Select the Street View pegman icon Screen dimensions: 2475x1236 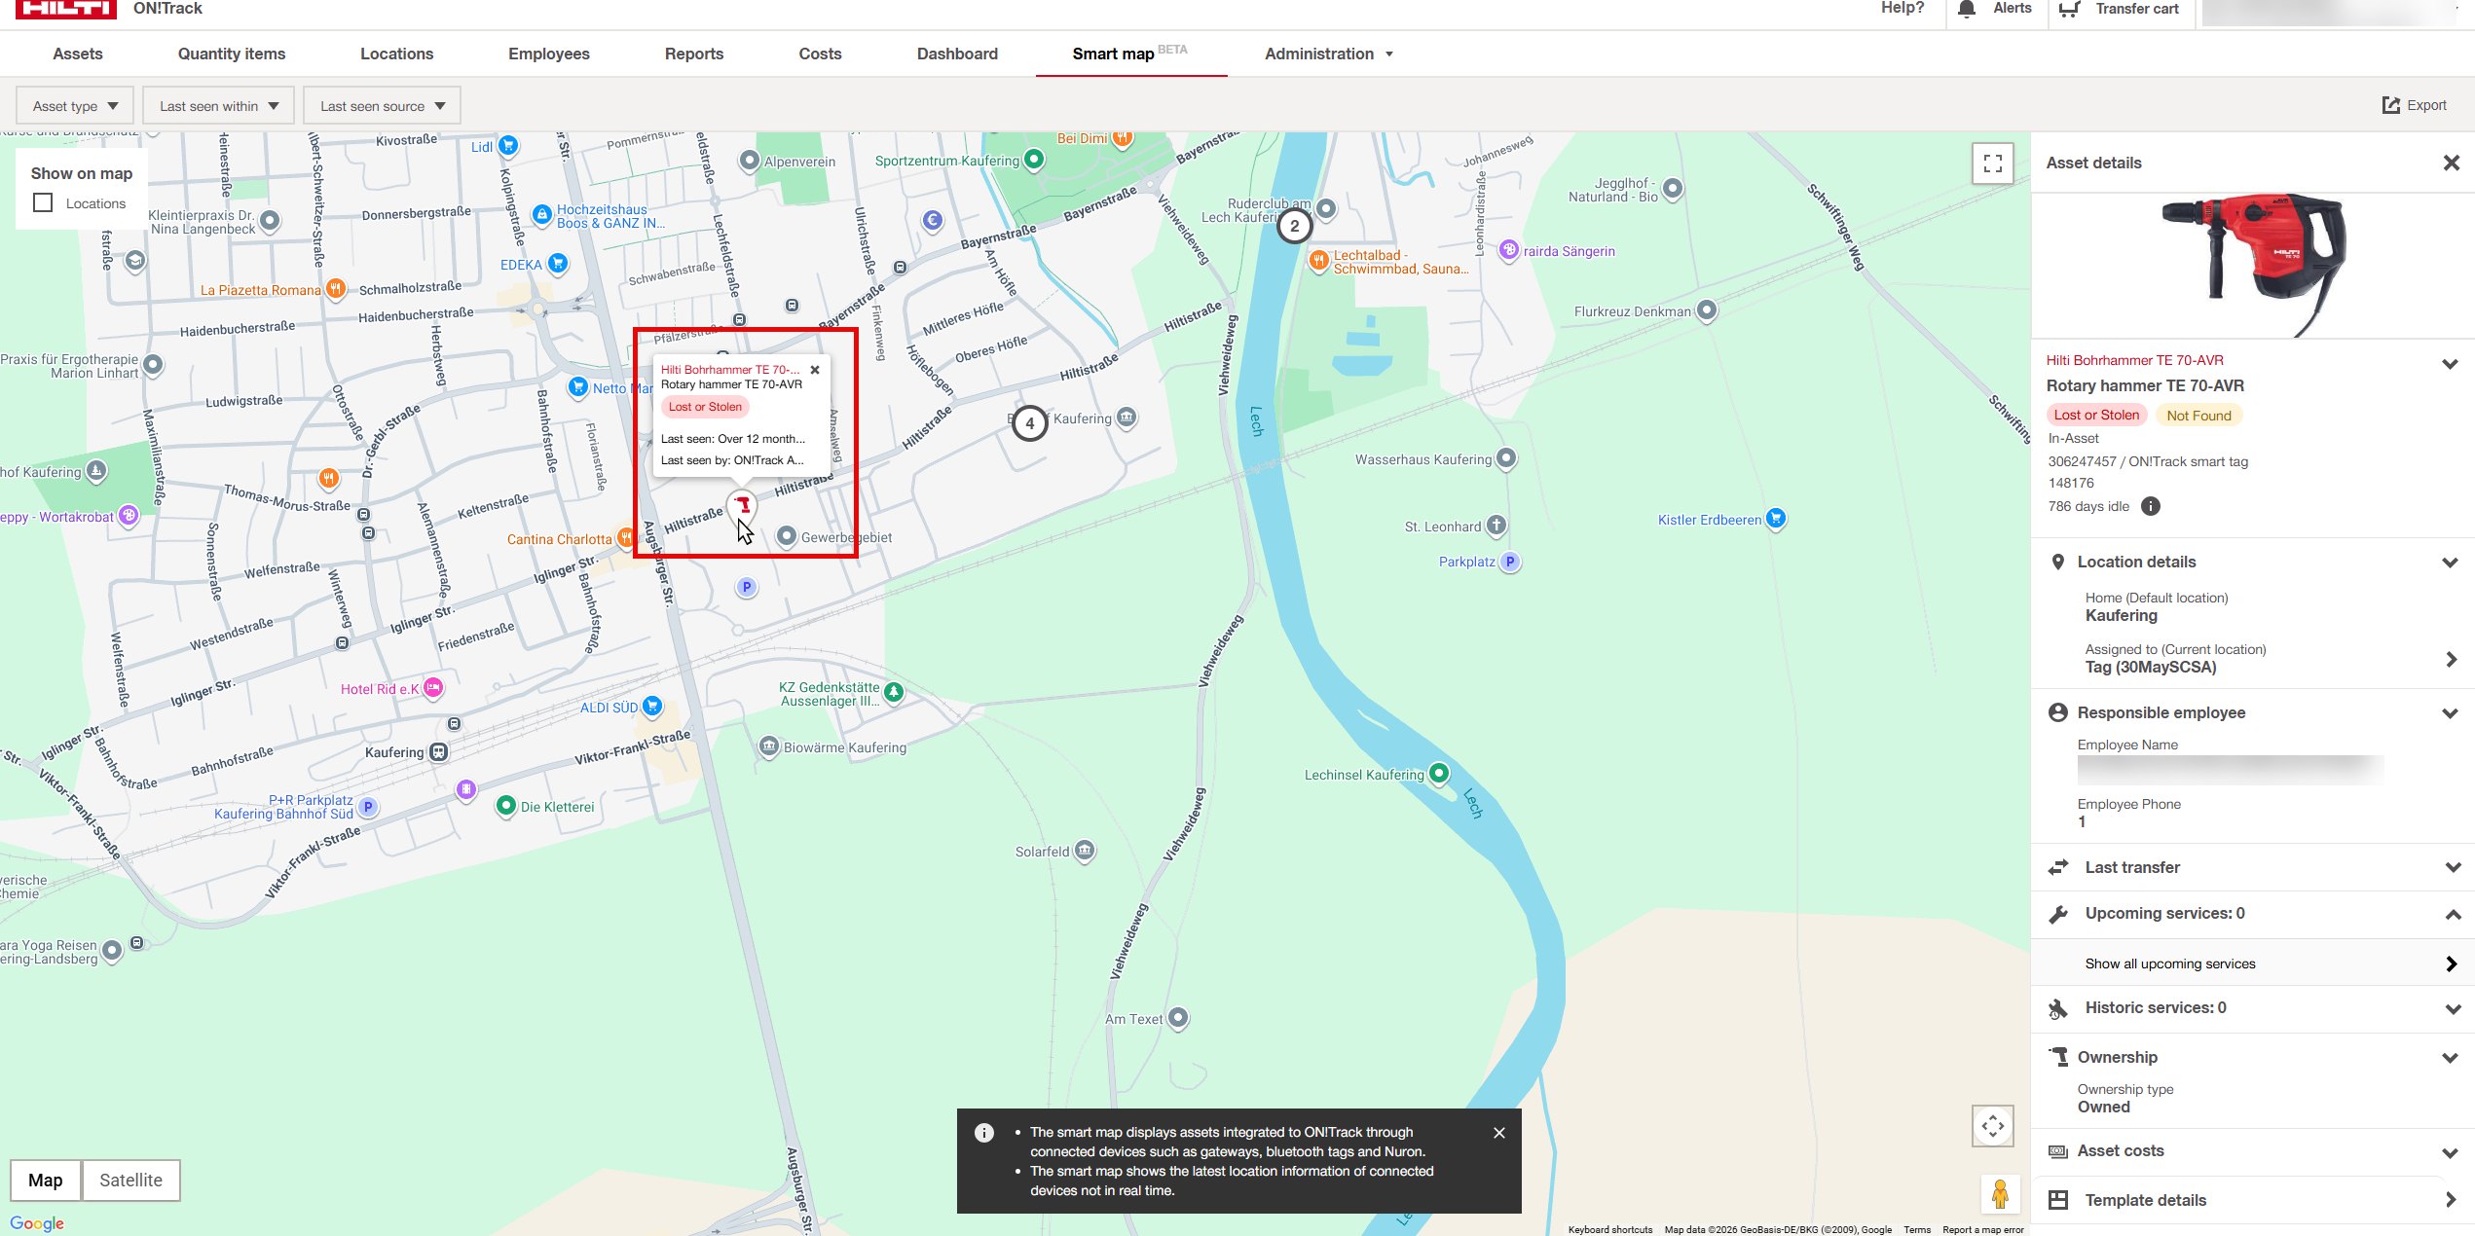pos(2001,1193)
